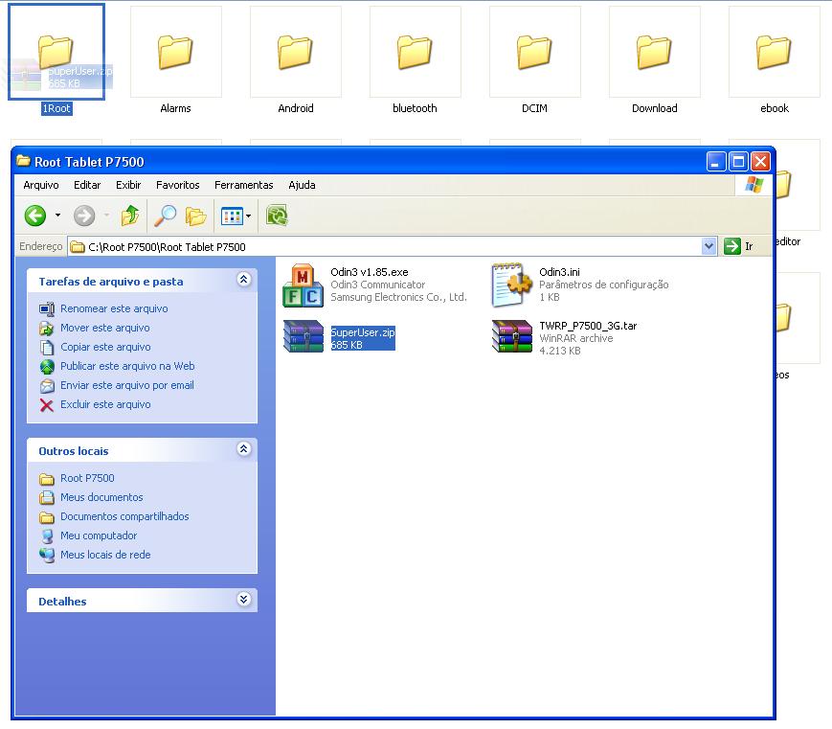Viewport: 832px width, 729px height.
Task: Click the address path input field
Action: pos(383,246)
